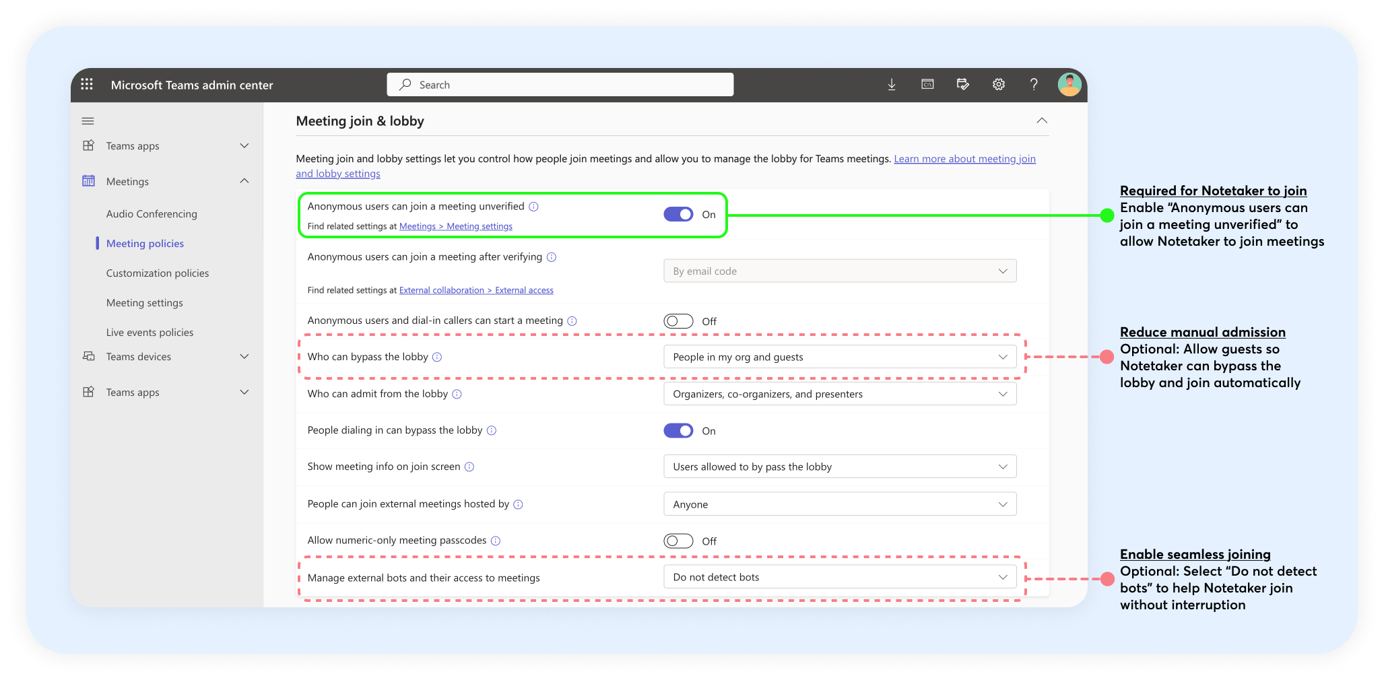Click the feedback note icon in top bar

(963, 84)
